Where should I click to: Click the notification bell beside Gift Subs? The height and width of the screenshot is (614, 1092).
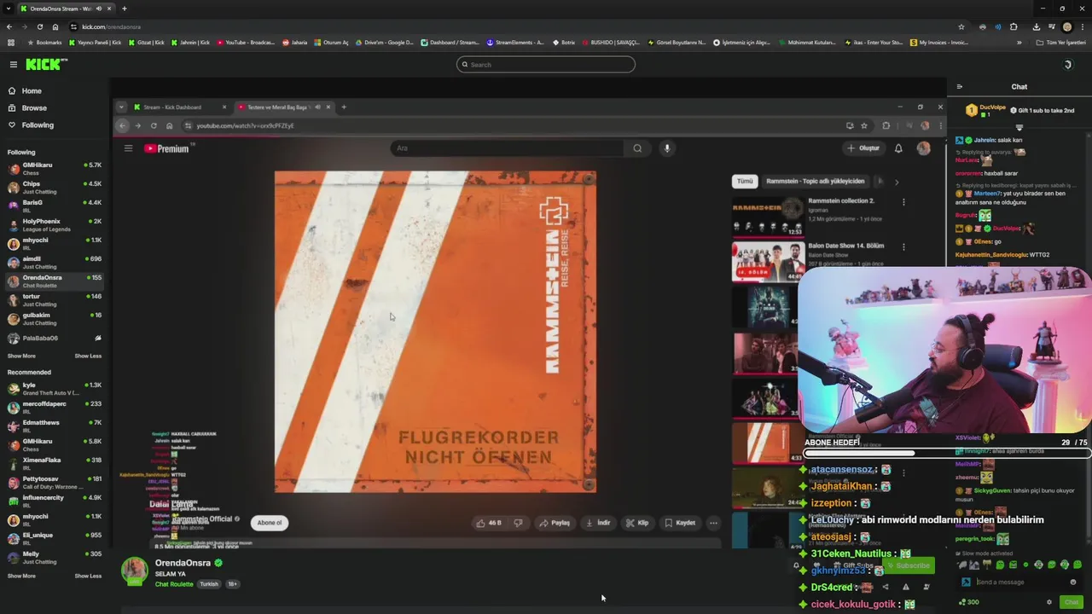pyautogui.click(x=797, y=565)
